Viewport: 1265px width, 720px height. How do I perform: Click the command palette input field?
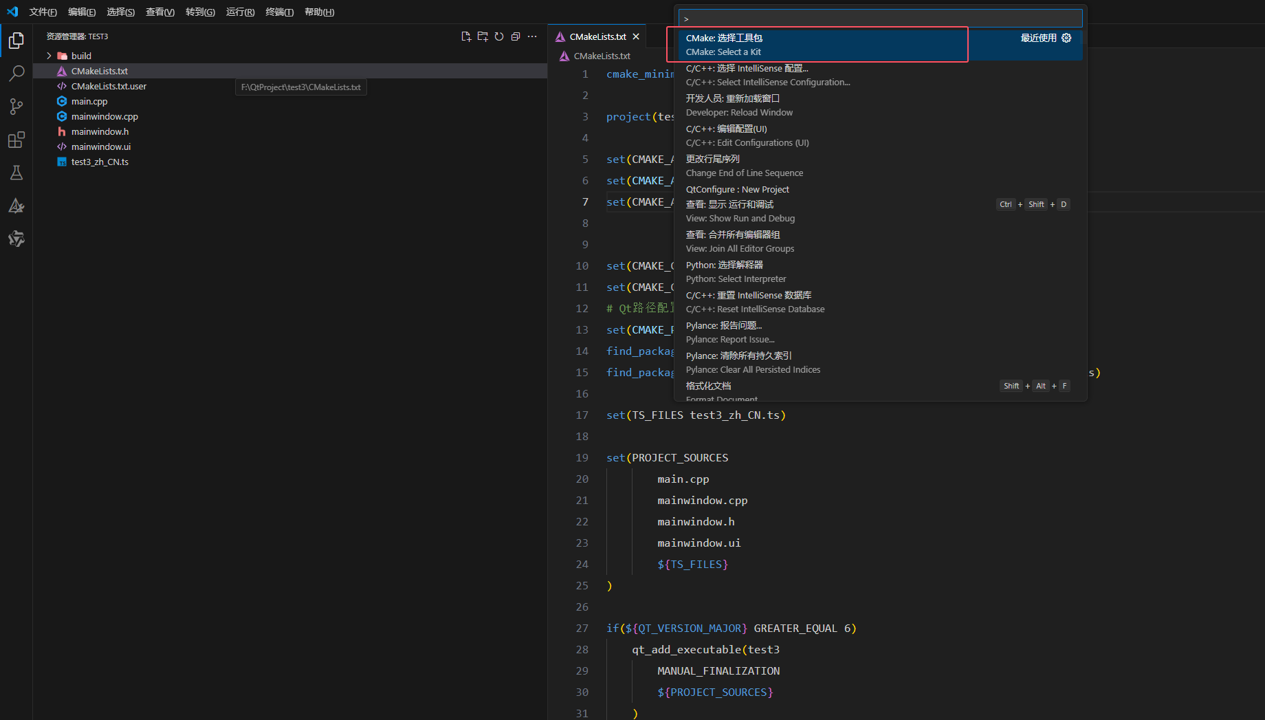pos(880,18)
